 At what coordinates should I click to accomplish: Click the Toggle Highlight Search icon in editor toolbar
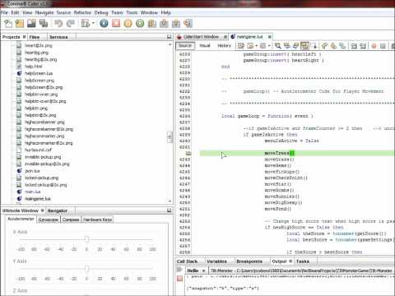tap(304, 45)
